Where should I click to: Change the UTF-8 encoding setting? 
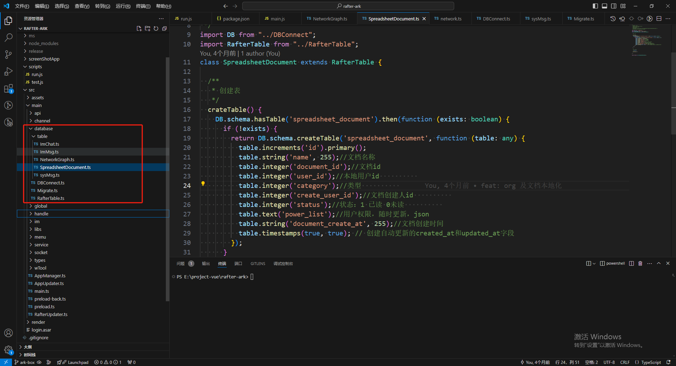point(609,362)
